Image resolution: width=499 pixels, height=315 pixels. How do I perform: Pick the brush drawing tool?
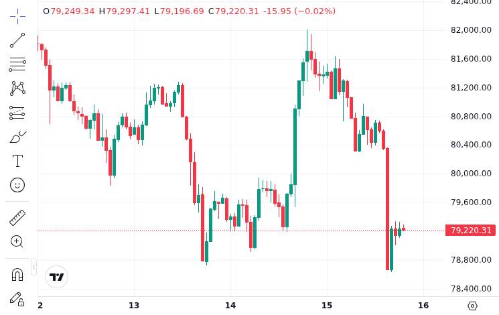[x=17, y=137]
